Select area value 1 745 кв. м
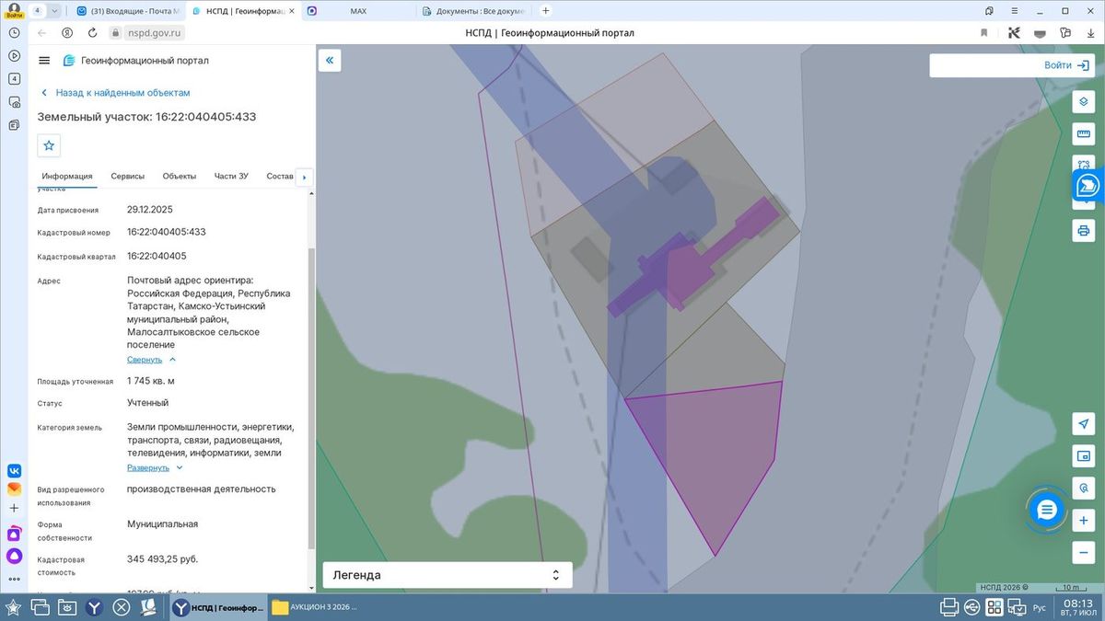 click(x=151, y=381)
